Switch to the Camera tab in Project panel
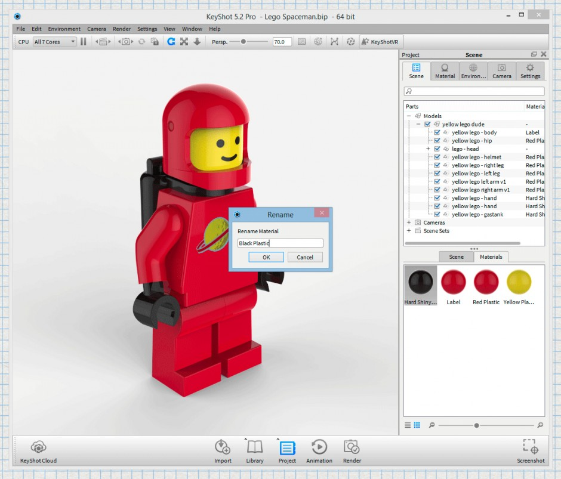 click(x=501, y=71)
